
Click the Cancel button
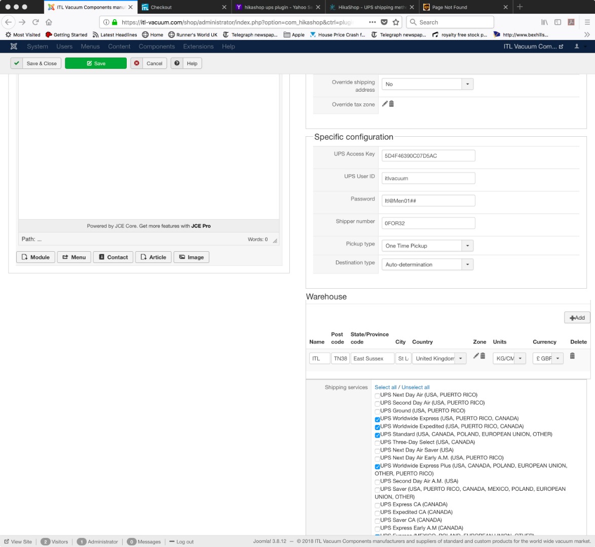coord(149,63)
